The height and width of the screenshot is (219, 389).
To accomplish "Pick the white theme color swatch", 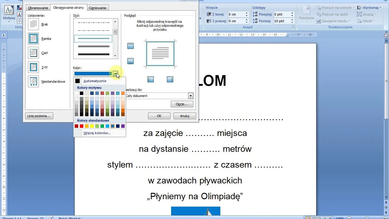I will pos(77,93).
